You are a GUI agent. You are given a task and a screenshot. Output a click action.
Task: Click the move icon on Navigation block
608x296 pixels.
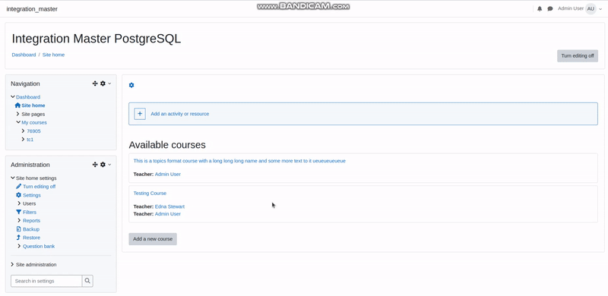click(x=94, y=83)
